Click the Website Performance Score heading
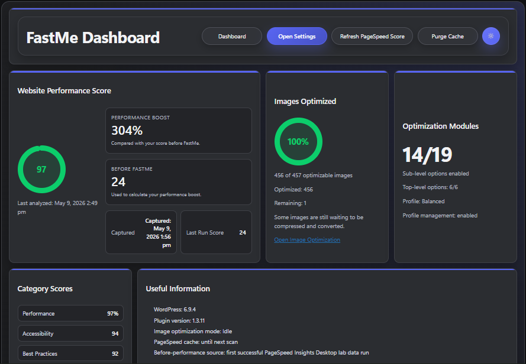526x364 pixels. pos(64,91)
